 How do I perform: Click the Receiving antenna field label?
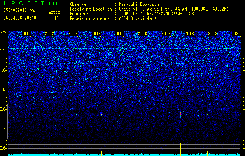[x=90, y=18]
